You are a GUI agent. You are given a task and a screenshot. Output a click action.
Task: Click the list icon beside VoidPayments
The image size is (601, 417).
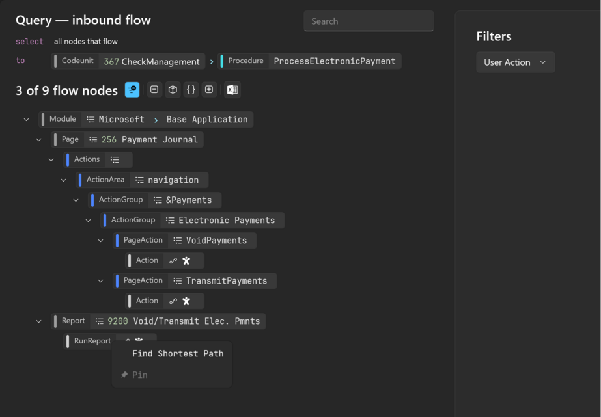[x=178, y=241]
